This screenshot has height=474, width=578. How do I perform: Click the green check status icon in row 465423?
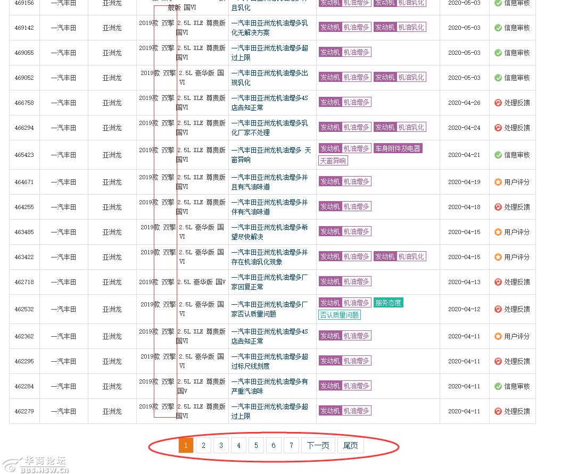(x=498, y=155)
